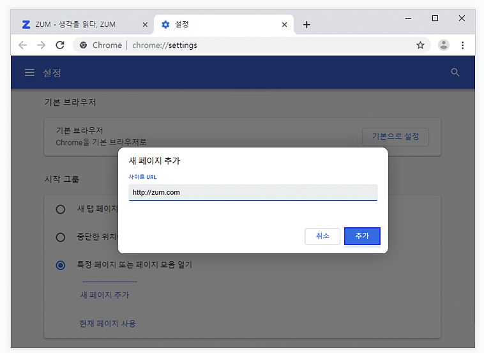Click 추가 to add the page
The height and width of the screenshot is (353, 484).
click(x=362, y=236)
